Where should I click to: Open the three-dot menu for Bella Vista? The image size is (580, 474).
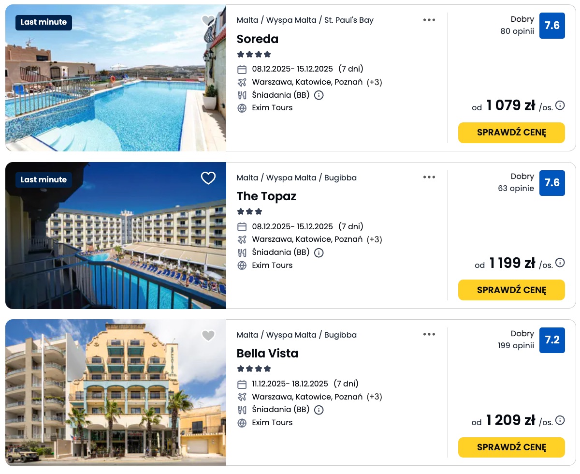pos(429,334)
